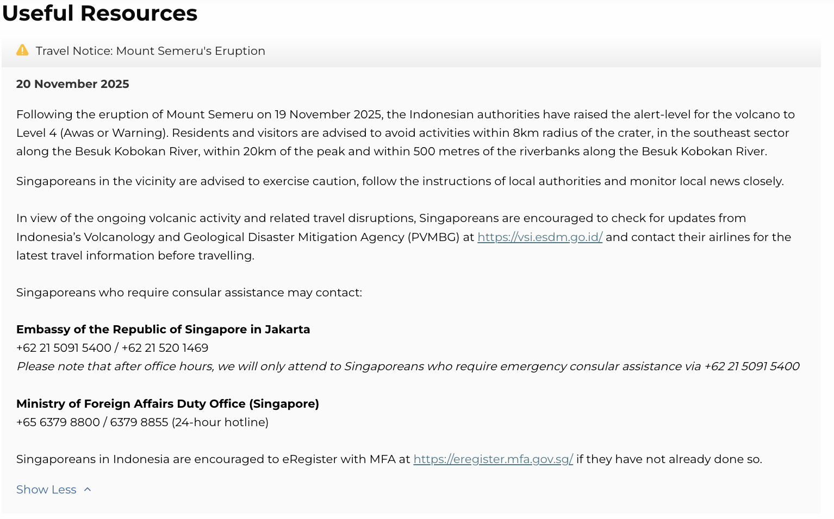Viewport: 834px width, 519px height.
Task: Click the Embassy of Singapore in Jakarta heading
Action: [163, 330]
